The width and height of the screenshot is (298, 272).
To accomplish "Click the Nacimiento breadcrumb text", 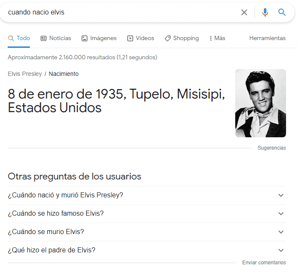I will click(x=64, y=74).
